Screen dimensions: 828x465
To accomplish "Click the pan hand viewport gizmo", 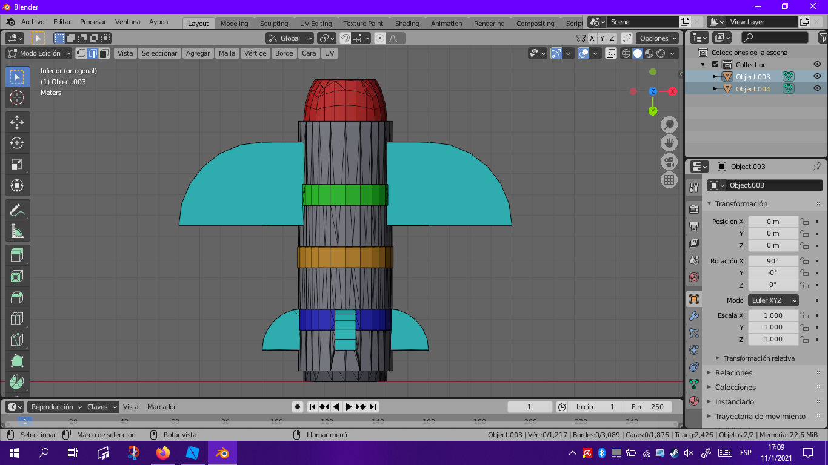I will click(x=669, y=143).
